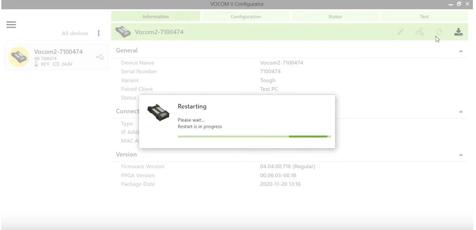Switch to the Information tab
Screen dimensions: 476x230
[x=155, y=16]
